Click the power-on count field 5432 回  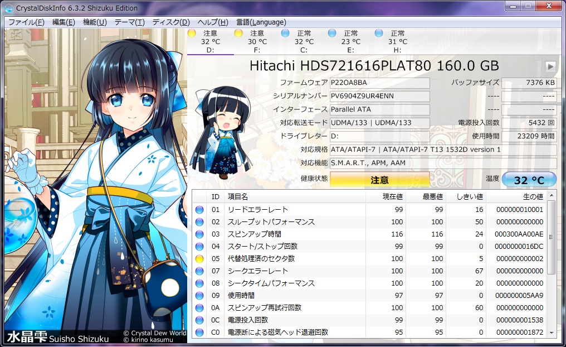(529, 123)
